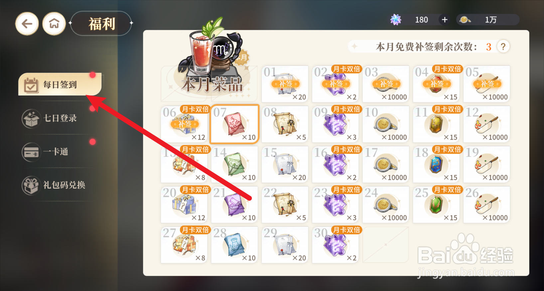Return to the home screen icon
Viewport: 544px width, 291px height.
pos(54,24)
